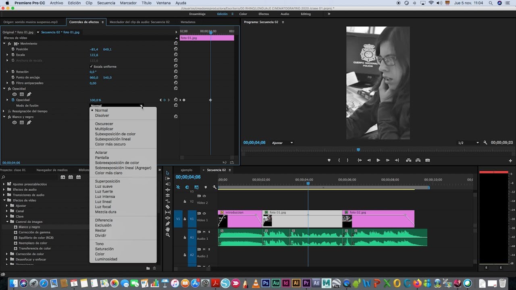Step back one frame in Program monitor
Viewport: 516px width, 290px height.
[x=369, y=160]
